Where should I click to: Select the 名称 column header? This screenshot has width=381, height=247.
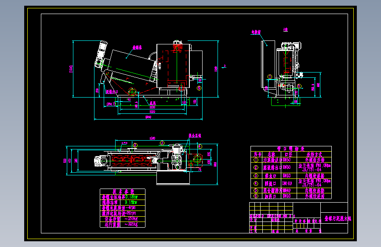coord(272,154)
